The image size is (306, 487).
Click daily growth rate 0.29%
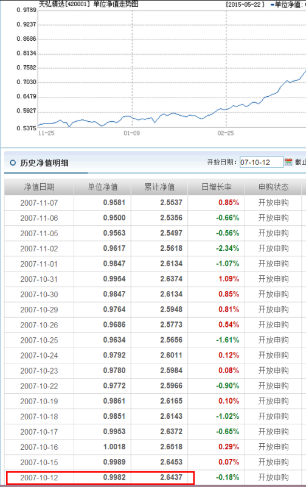point(229,447)
